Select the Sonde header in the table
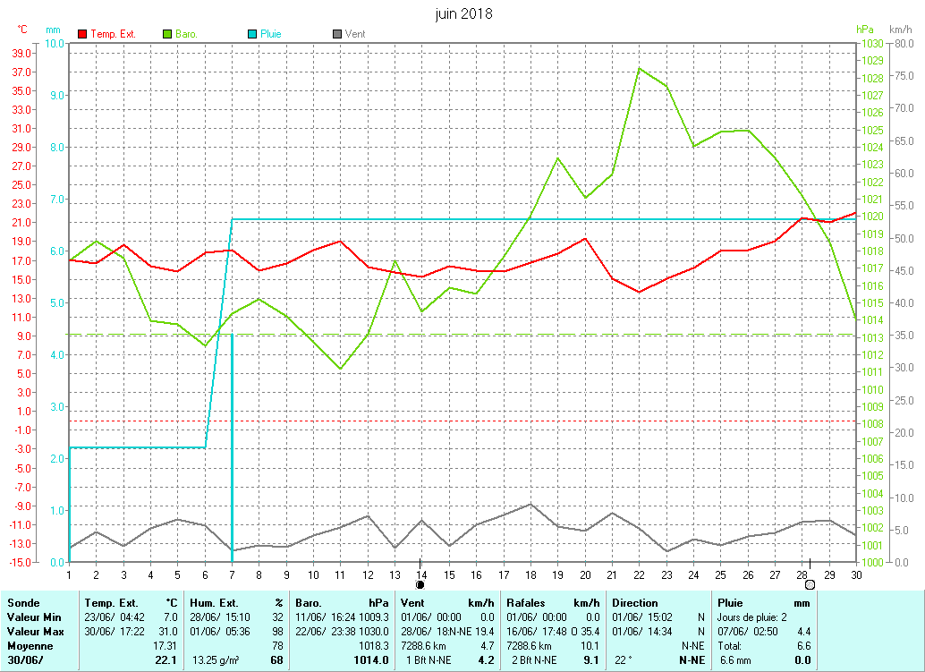 (x=23, y=603)
